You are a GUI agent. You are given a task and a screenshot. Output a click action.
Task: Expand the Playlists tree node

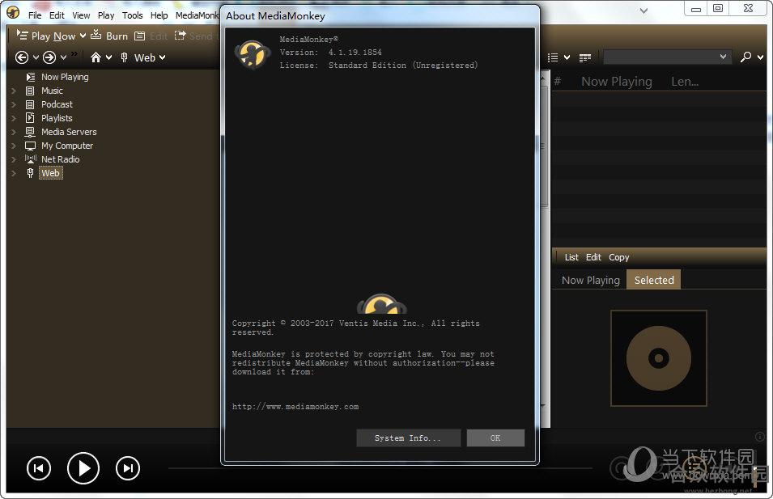coord(14,118)
